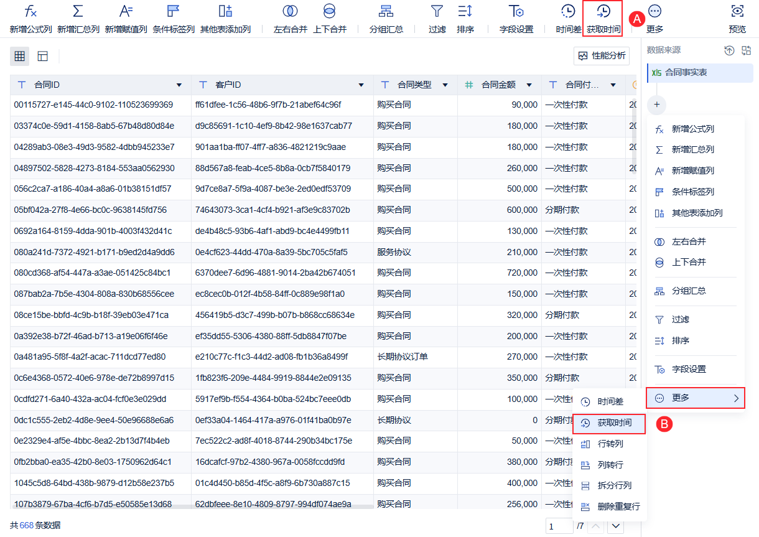Select 拆分行列 in the submenu
Image resolution: width=759 pixels, height=537 pixels.
click(610, 486)
